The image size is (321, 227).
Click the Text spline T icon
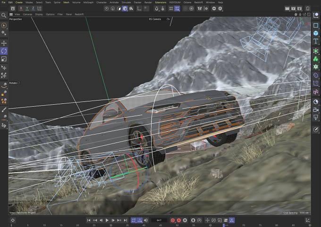coord(316,41)
